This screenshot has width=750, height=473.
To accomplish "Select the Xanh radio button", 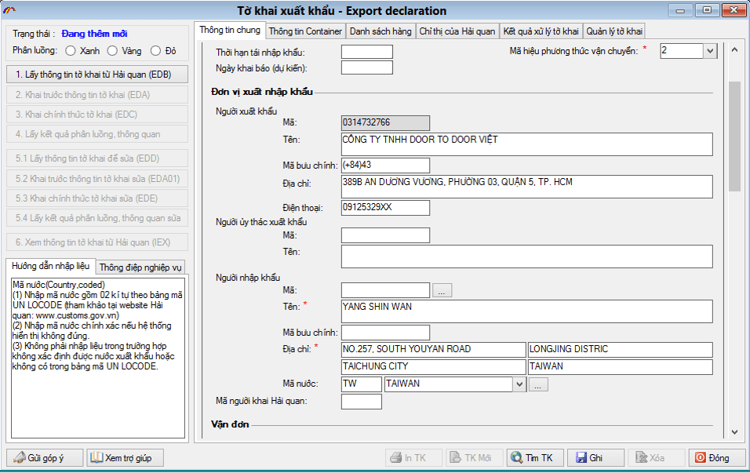I will pyautogui.click(x=71, y=51).
